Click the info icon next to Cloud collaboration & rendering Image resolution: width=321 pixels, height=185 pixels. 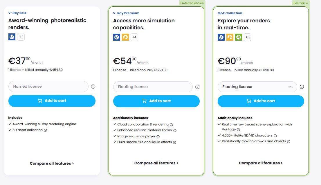pos(172,125)
